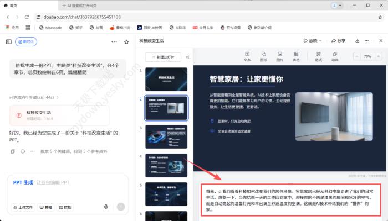
Task: Expand the 已完成PPT生成 details chevron
Action: click(x=57, y=98)
